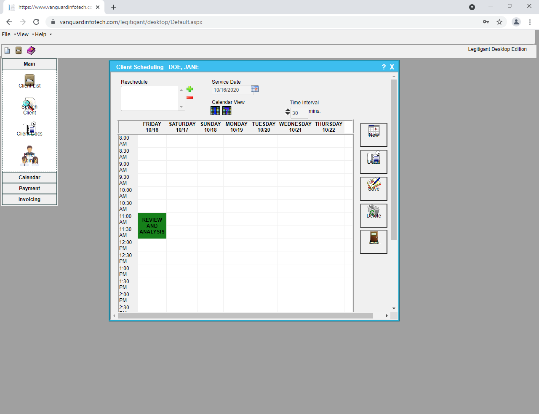Create a New appointment
Image resolution: width=539 pixels, height=414 pixels.
click(x=373, y=135)
